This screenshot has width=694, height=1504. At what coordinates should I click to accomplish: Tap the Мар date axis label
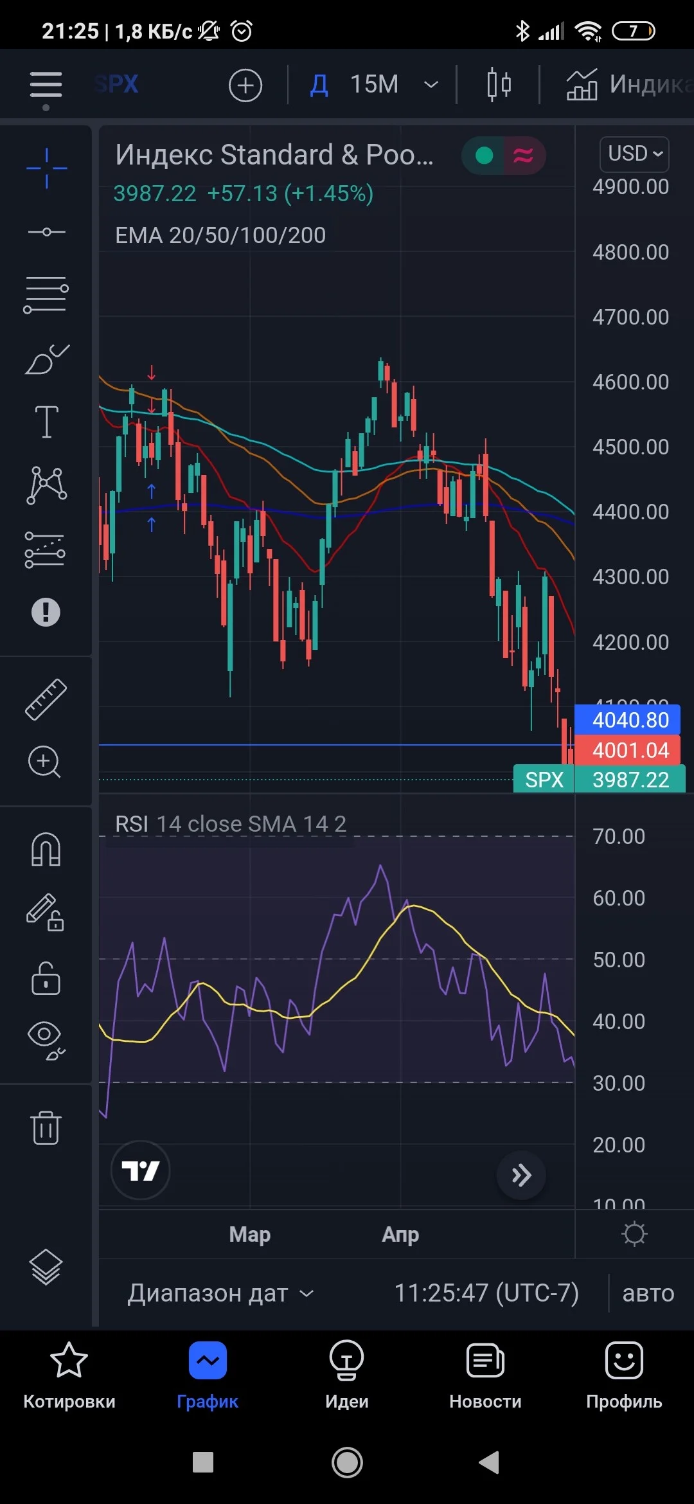point(250,1234)
